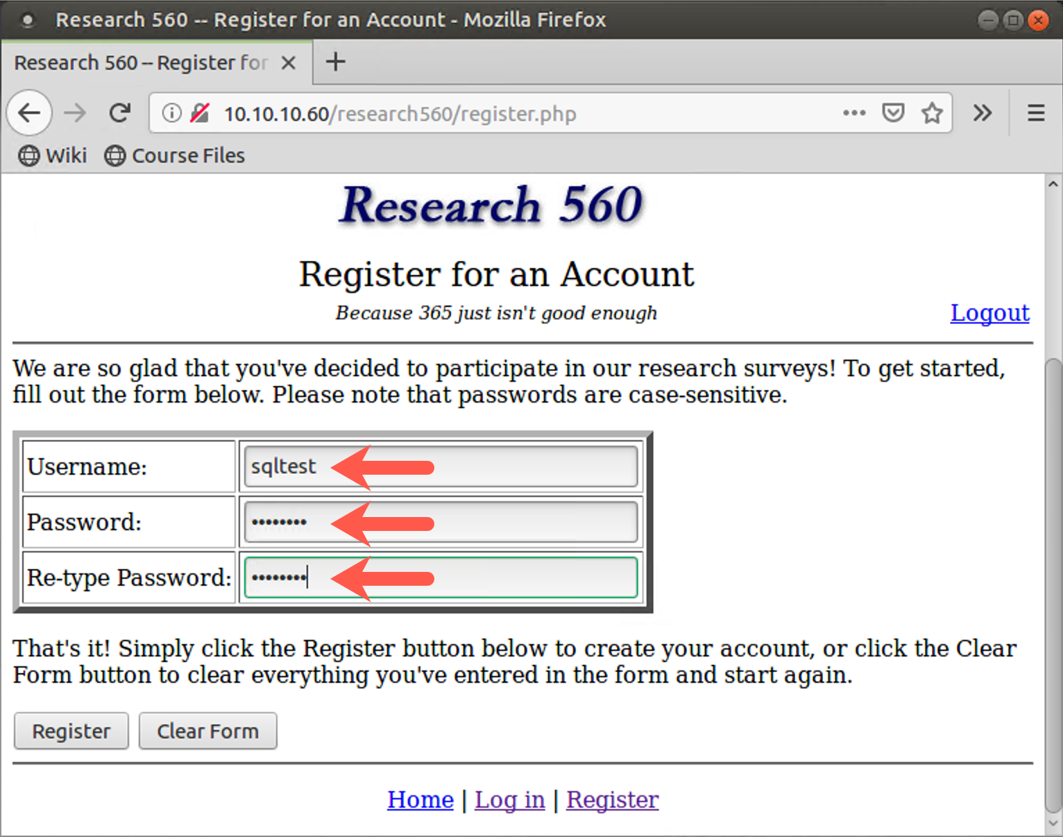
Task: Open a new browser tab
Action: click(x=336, y=62)
